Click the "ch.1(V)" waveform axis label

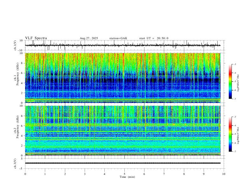15,45
